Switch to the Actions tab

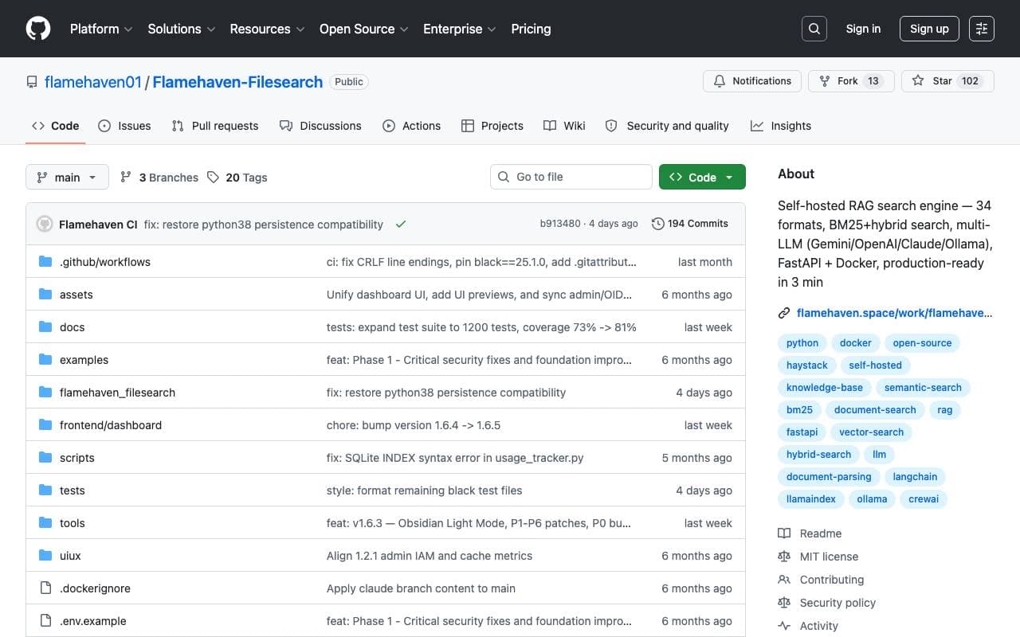click(411, 126)
